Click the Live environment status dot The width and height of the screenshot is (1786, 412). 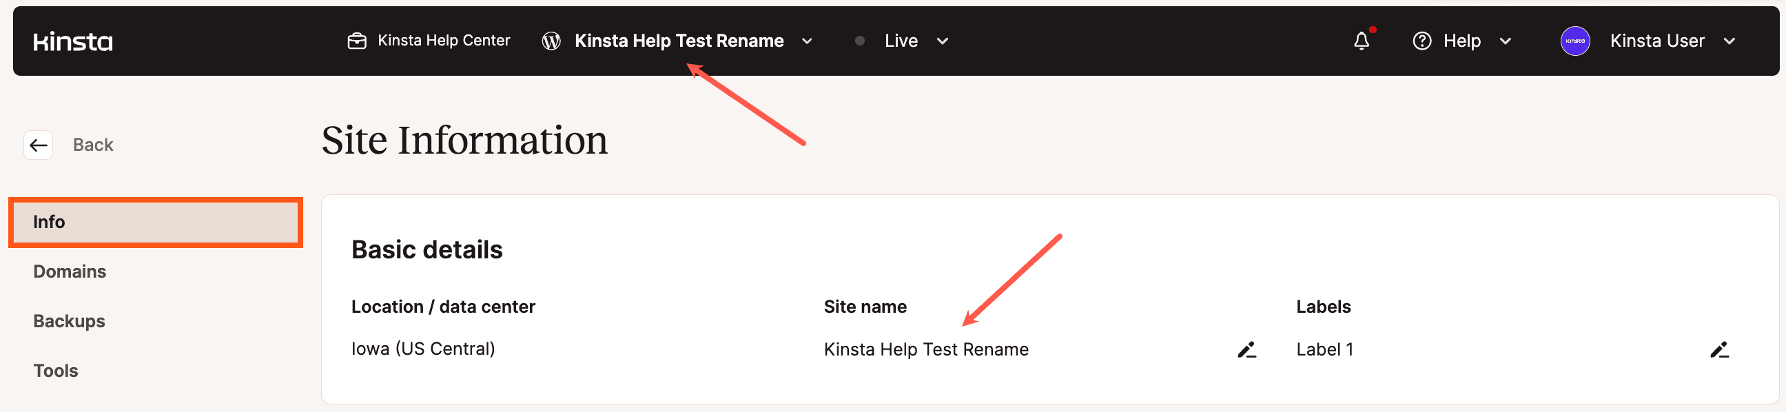click(860, 41)
